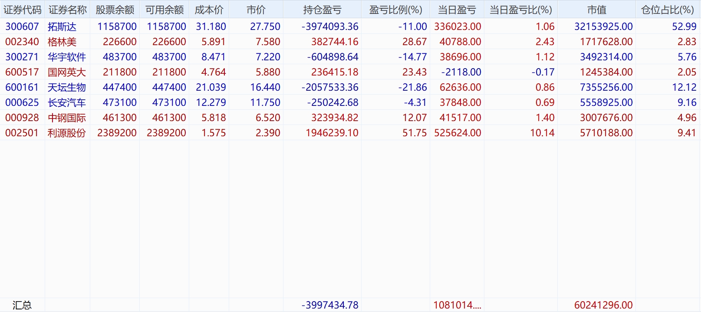The image size is (701, 312).
Task: Select the 长安汽车 position row
Action: click(x=67, y=102)
